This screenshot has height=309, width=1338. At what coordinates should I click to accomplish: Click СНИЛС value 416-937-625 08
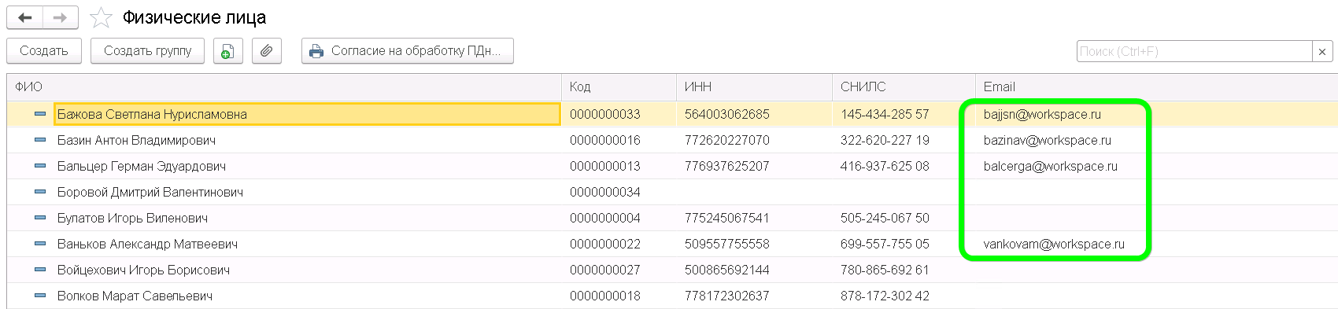pyautogui.click(x=885, y=166)
